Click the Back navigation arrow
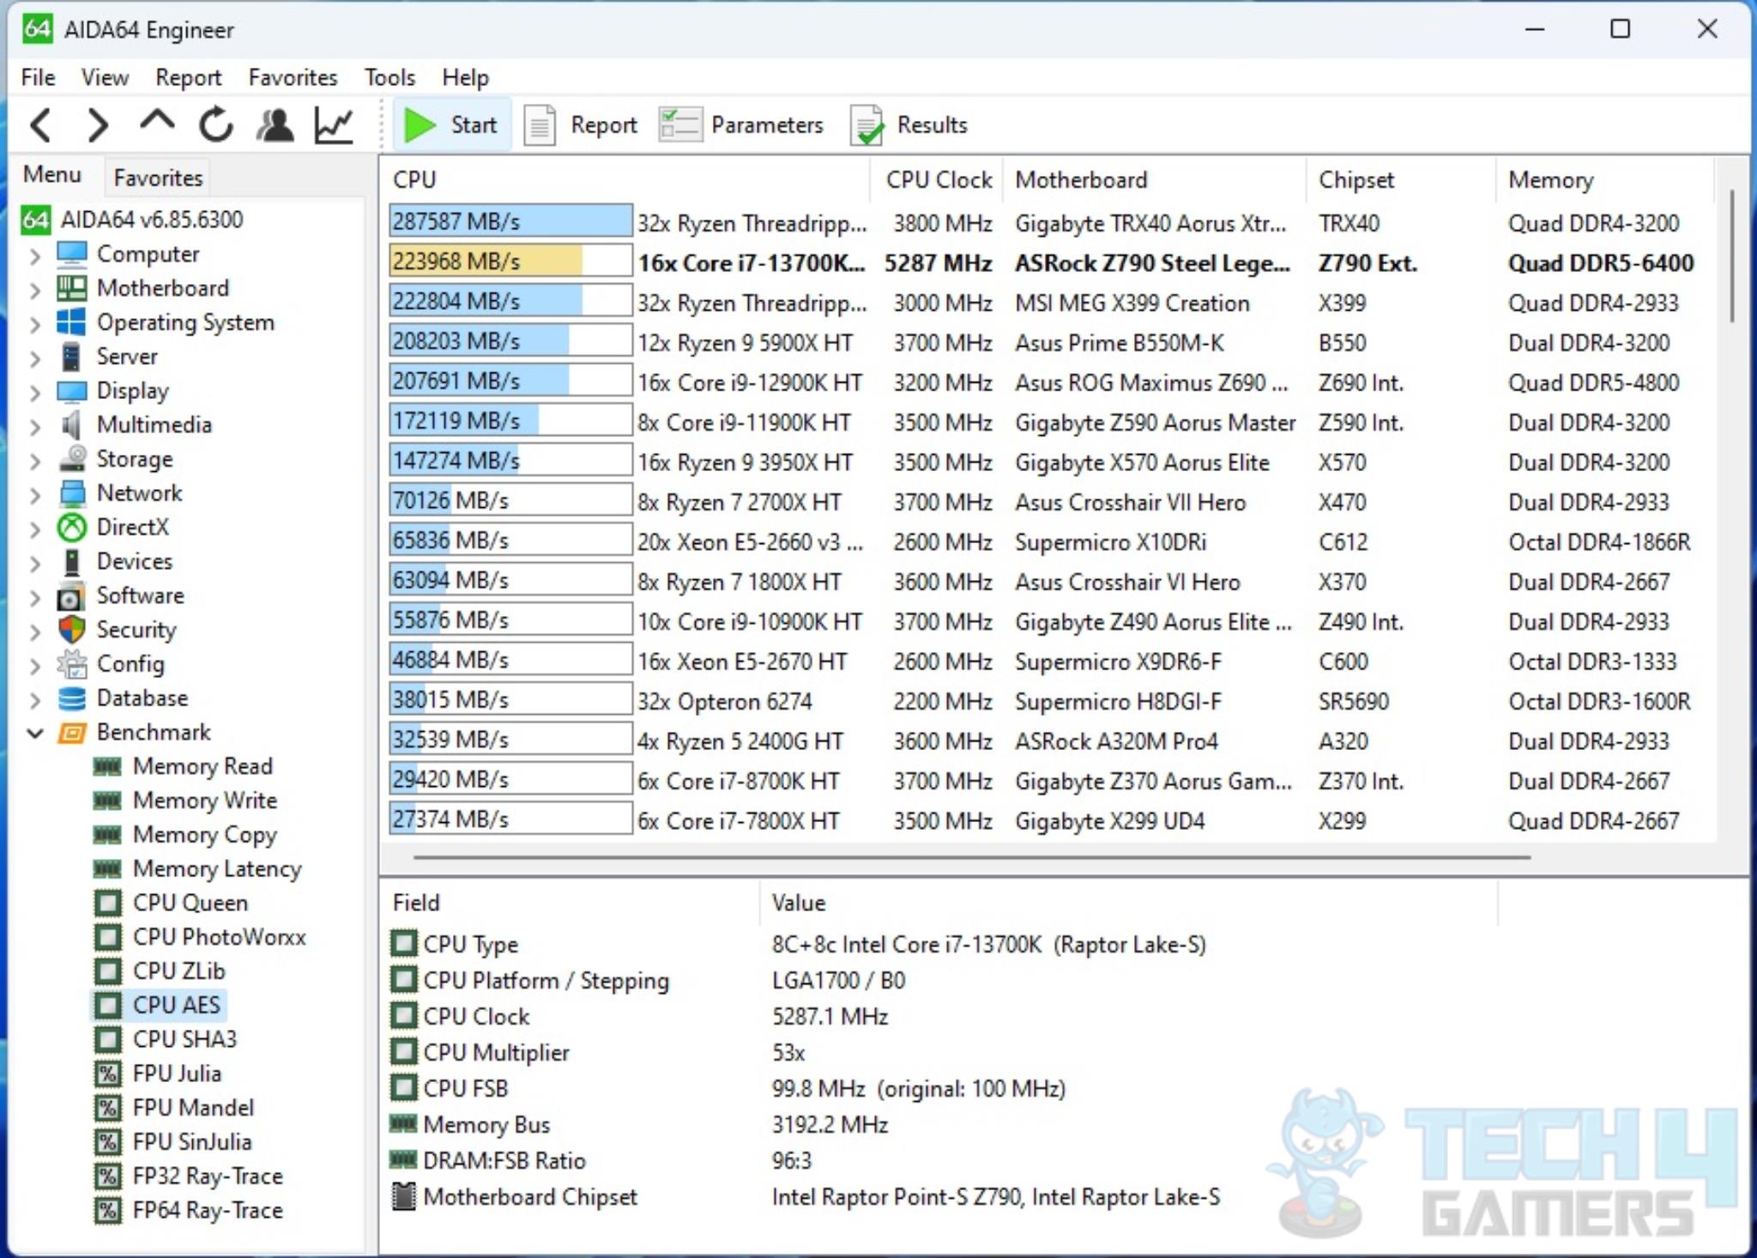The width and height of the screenshot is (1757, 1258). [x=41, y=125]
